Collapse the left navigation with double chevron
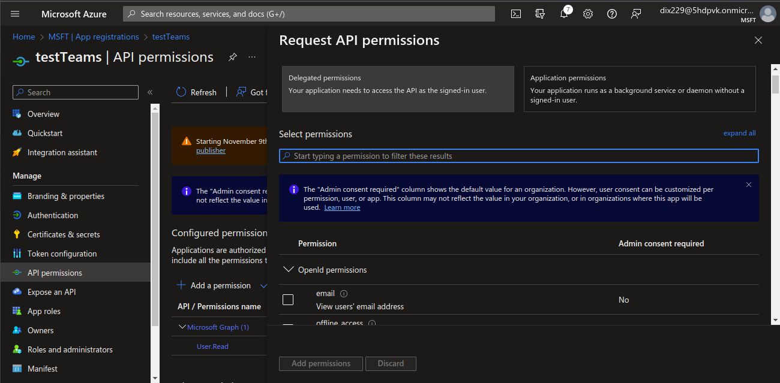This screenshot has width=780, height=383. [x=150, y=92]
